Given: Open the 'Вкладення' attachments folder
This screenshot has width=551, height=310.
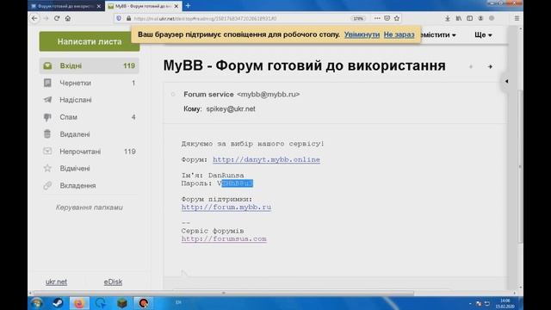Looking at the screenshot, I should coord(90,186).
